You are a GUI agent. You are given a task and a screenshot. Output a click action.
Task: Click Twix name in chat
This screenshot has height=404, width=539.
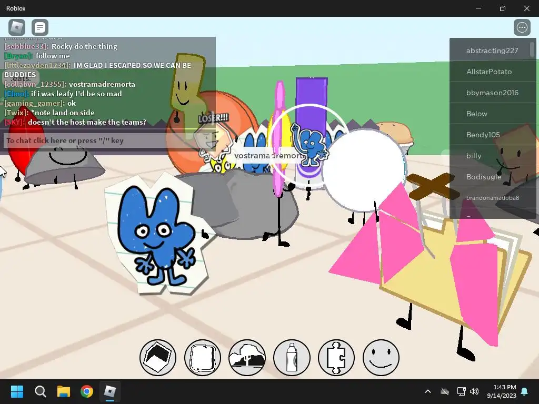tap(16, 113)
